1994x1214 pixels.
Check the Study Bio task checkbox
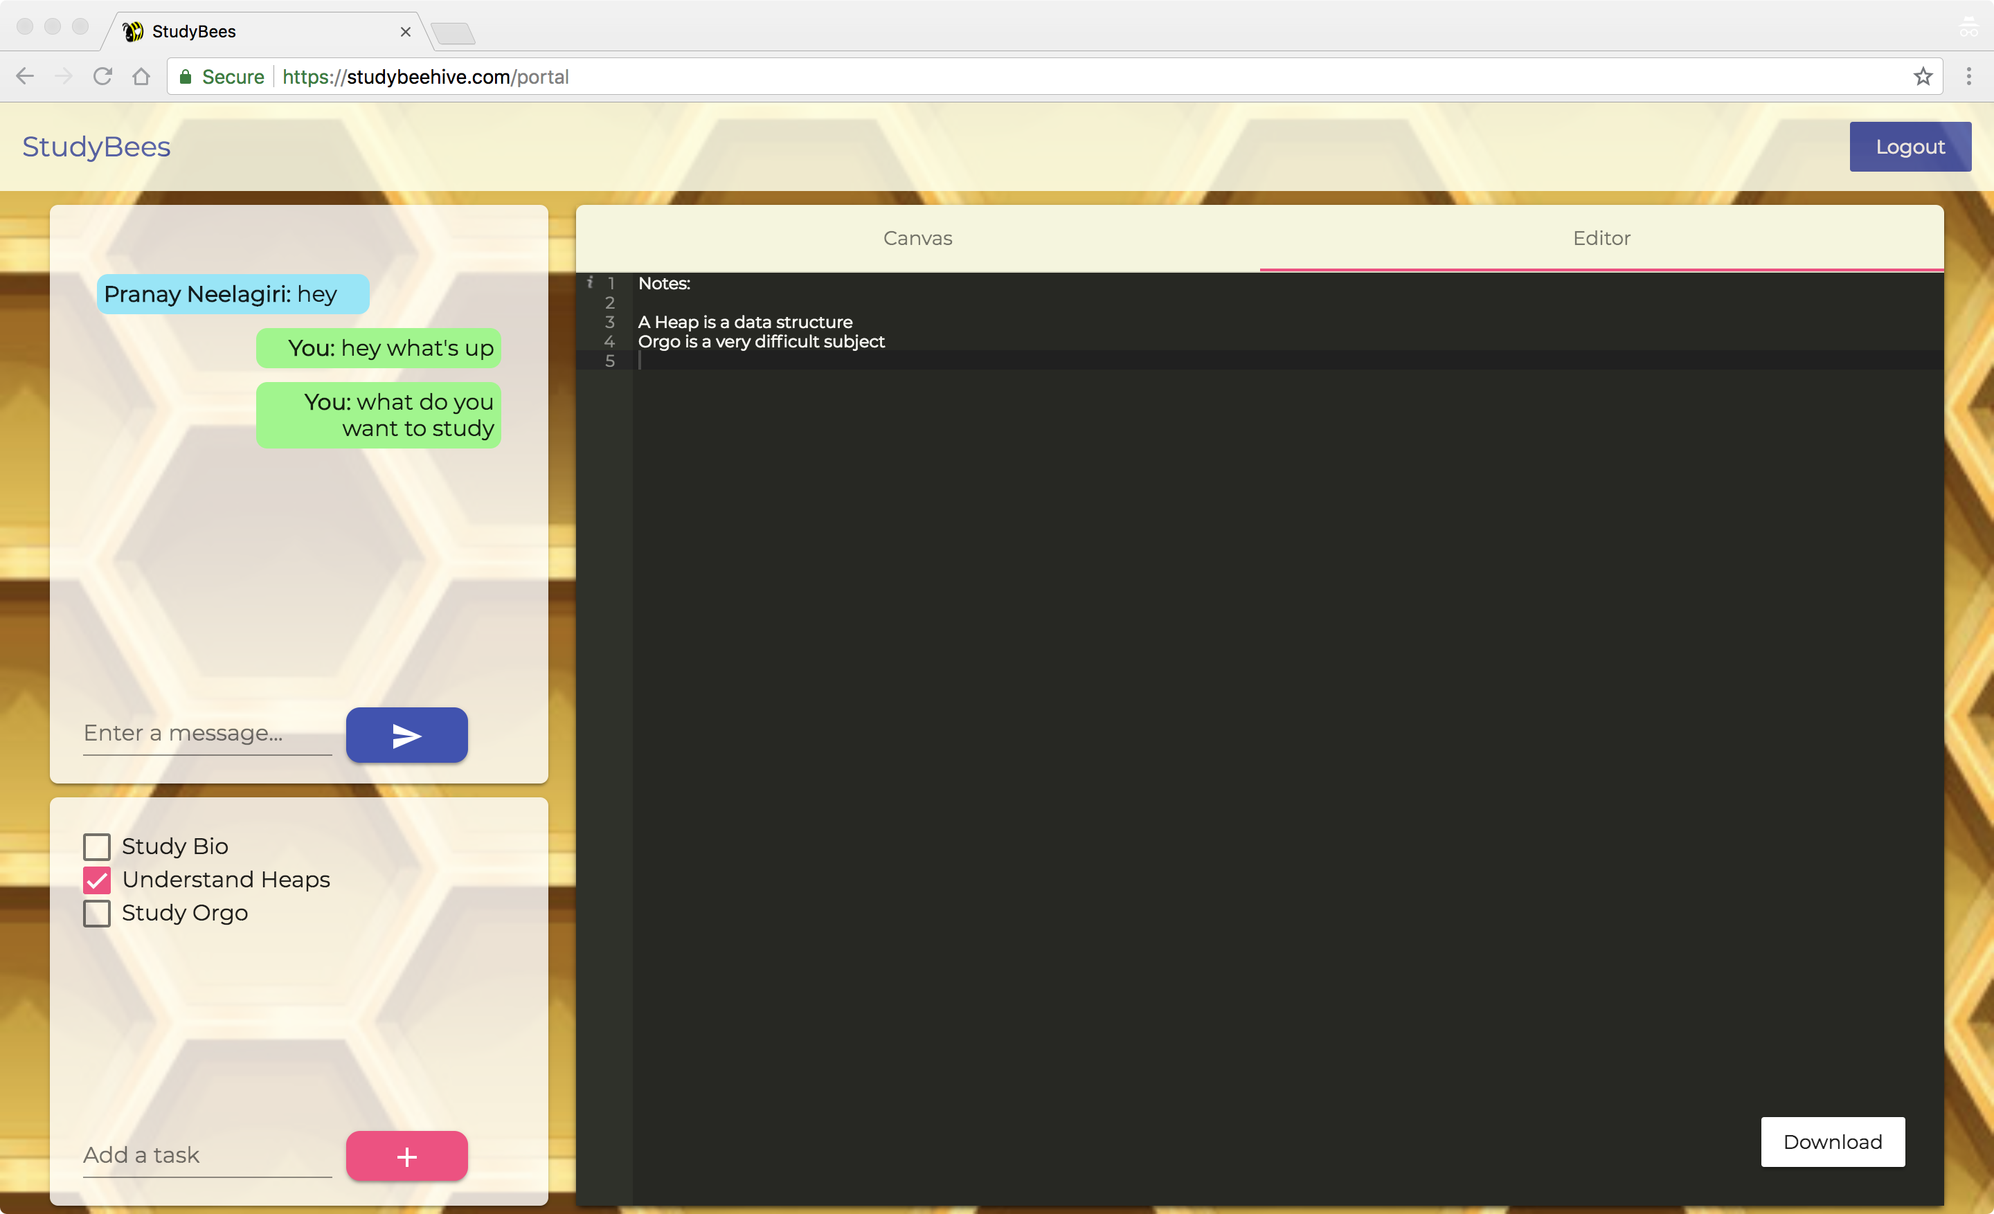click(x=96, y=846)
